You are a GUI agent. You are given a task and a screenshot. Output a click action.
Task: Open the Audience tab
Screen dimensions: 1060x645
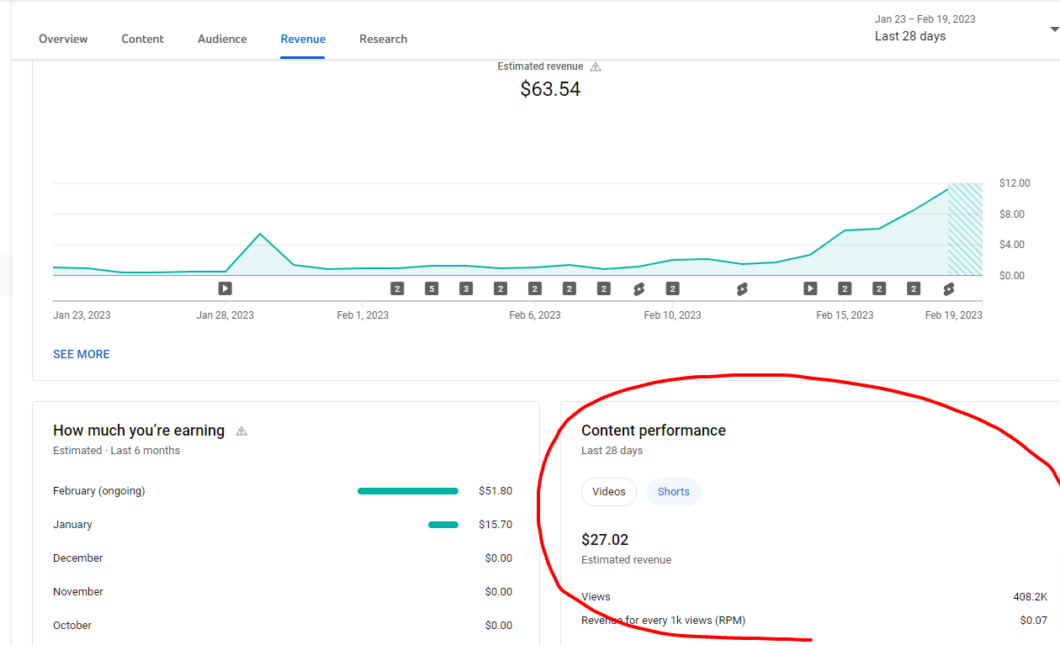coord(222,39)
